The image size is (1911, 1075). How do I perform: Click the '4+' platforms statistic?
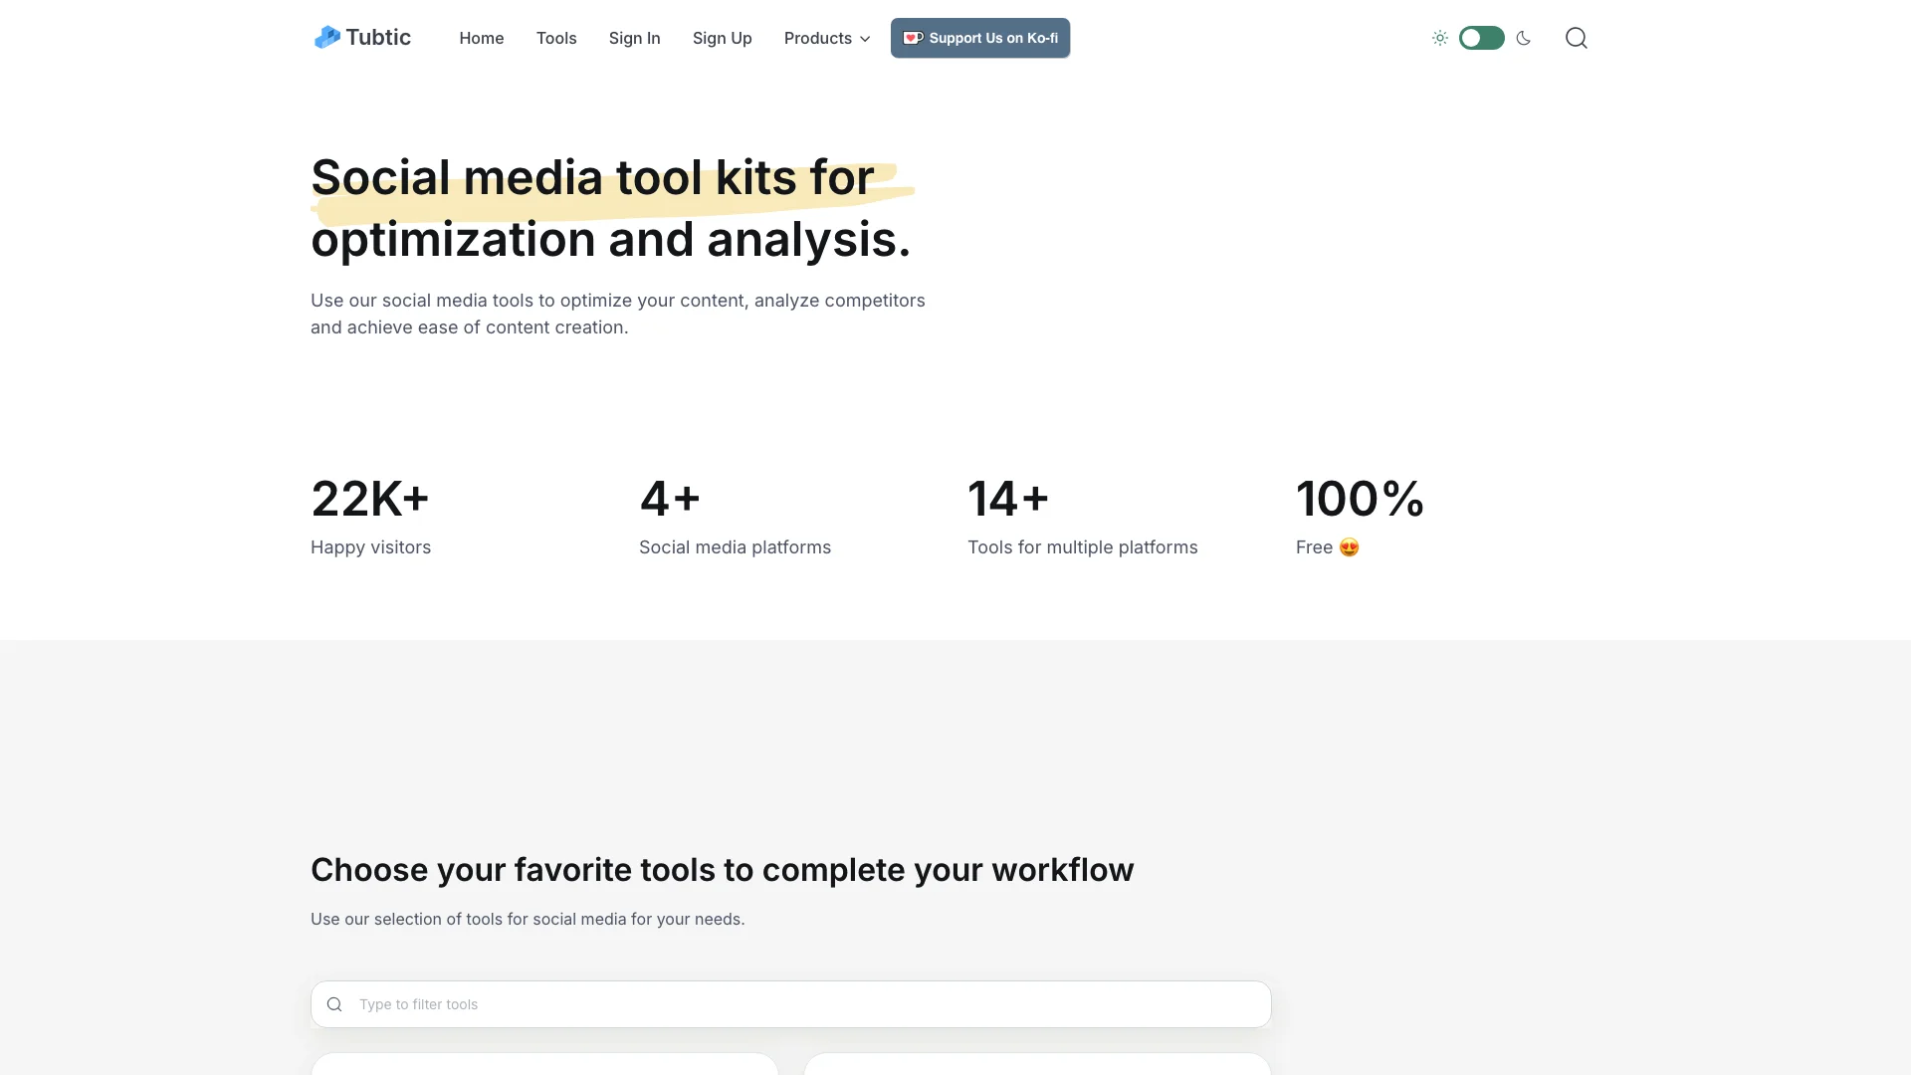click(x=670, y=499)
